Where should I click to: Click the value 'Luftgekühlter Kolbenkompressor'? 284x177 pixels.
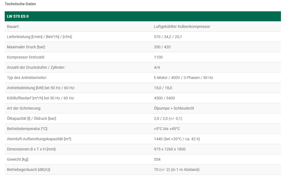click(182, 27)
